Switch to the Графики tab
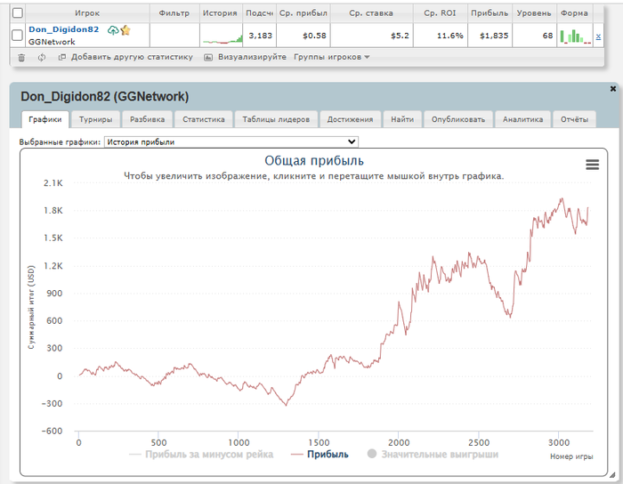 44,119
